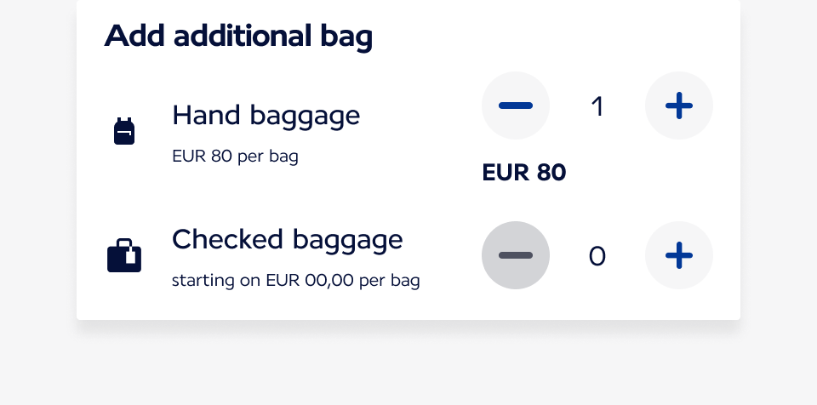Image resolution: width=817 pixels, height=405 pixels.
Task: Select the hand baggage quantity value 1
Action: coord(597,106)
